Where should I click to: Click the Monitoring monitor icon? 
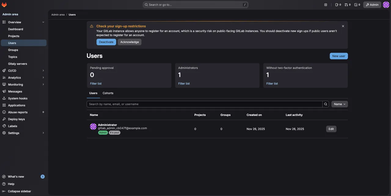click(4, 84)
